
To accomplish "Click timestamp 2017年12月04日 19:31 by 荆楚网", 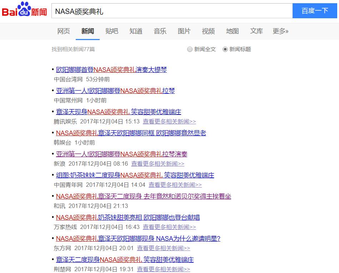I will tap(104, 269).
